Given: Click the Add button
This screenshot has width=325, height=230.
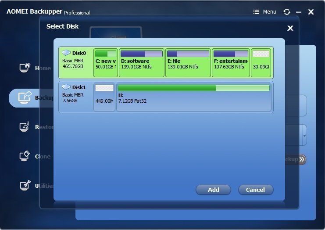Looking at the screenshot, I should (x=213, y=190).
